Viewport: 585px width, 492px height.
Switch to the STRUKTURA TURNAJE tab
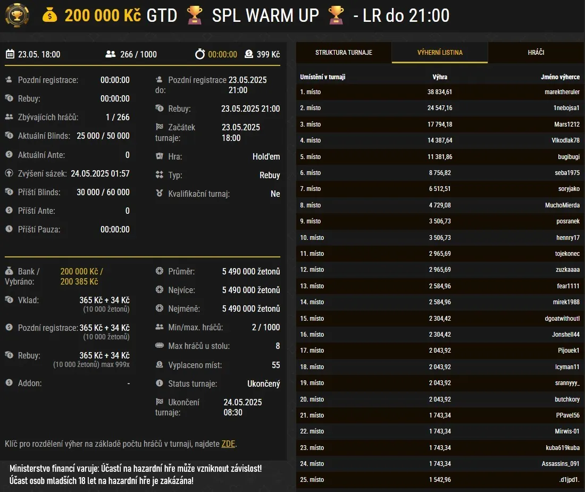[x=343, y=52]
